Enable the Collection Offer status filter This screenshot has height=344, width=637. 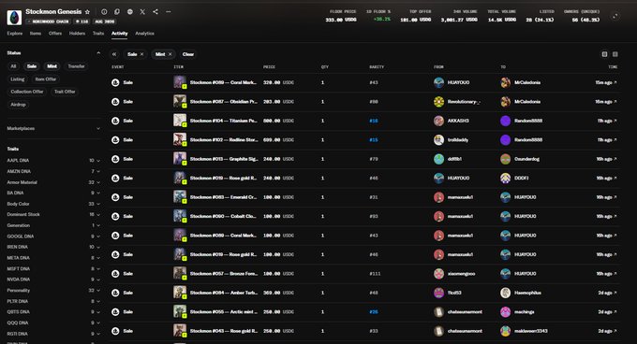(x=27, y=92)
